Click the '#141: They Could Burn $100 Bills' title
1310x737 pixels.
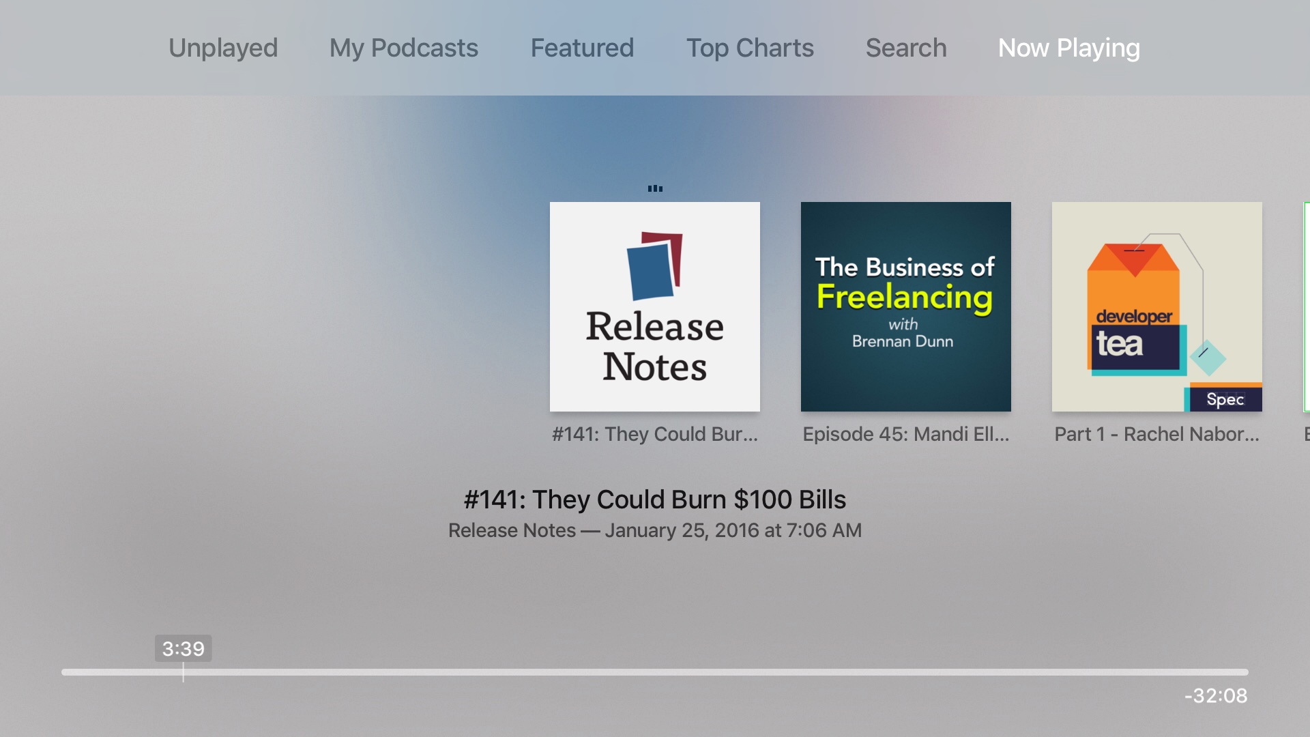tap(654, 500)
